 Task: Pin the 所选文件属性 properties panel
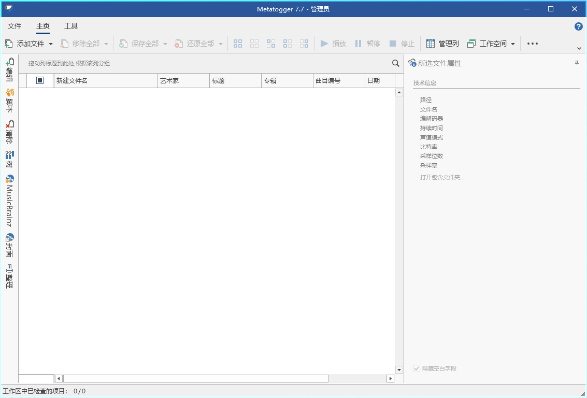[x=577, y=63]
